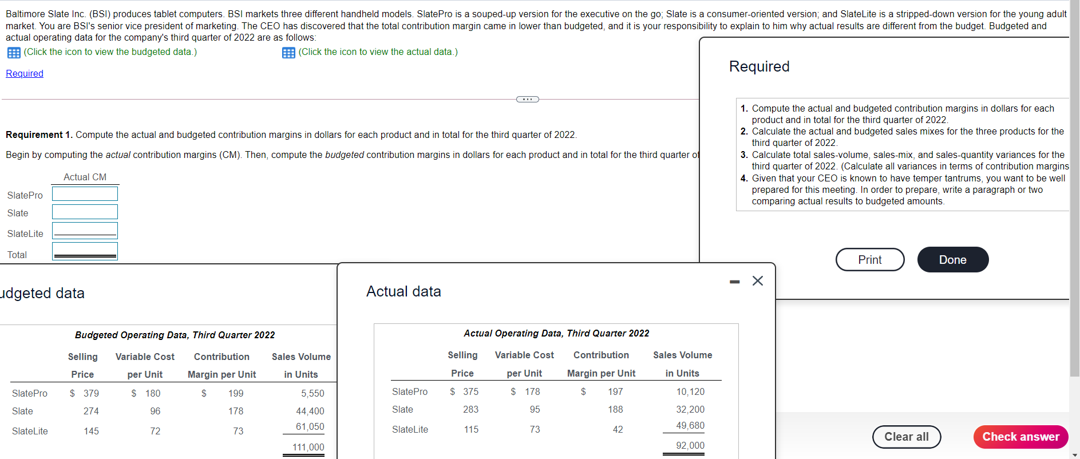Select actual total units 92,000
This screenshot has width=1080, height=459.
point(690,445)
